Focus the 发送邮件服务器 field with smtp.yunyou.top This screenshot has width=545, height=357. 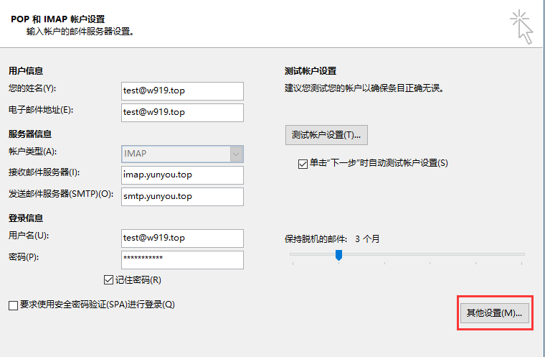coord(182,196)
